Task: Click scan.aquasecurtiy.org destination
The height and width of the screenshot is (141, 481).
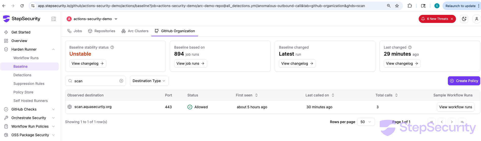Action: (x=93, y=107)
